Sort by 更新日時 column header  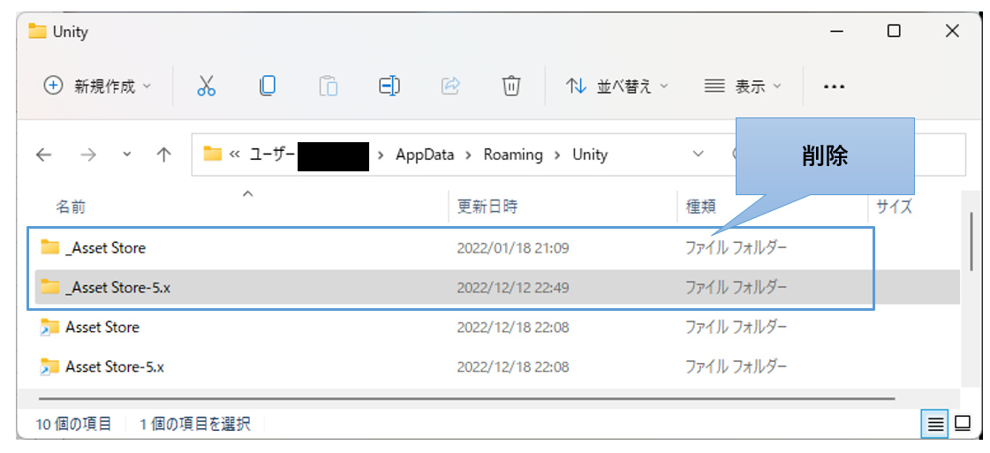click(x=488, y=207)
